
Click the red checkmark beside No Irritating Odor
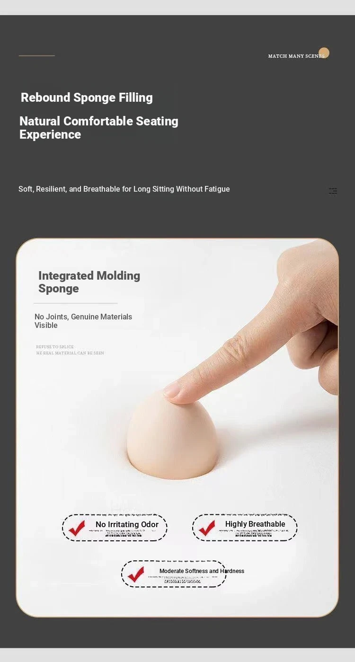click(x=77, y=528)
